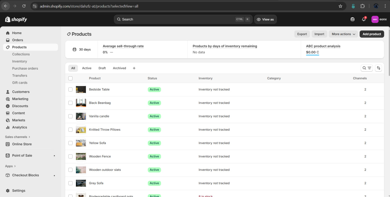Image resolution: width=390 pixels, height=197 pixels.
Task: Click the Add product button
Action: (372, 34)
